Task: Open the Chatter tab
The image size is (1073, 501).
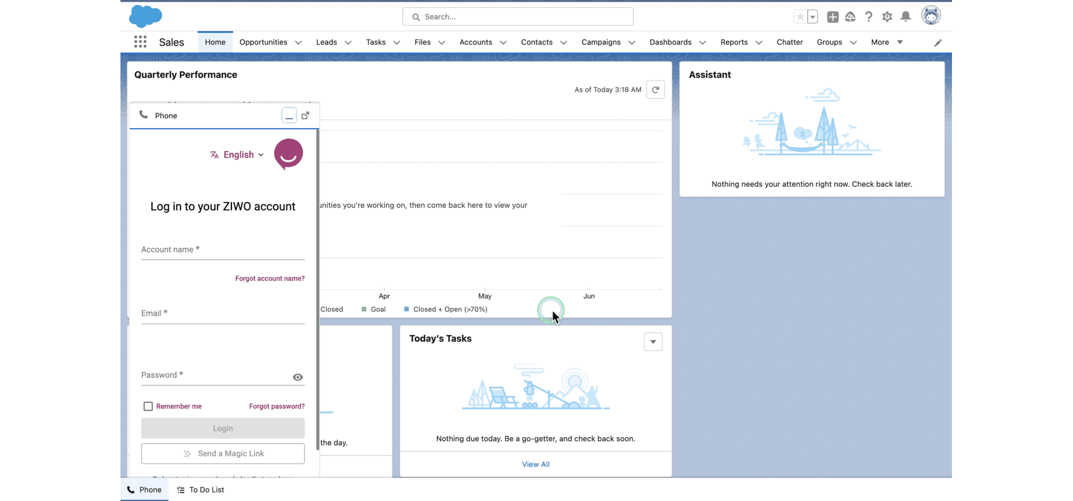Action: click(x=789, y=42)
